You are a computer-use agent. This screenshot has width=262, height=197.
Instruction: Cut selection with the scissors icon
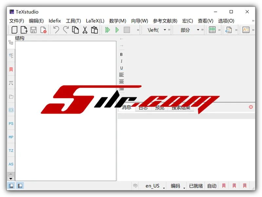click(85, 30)
